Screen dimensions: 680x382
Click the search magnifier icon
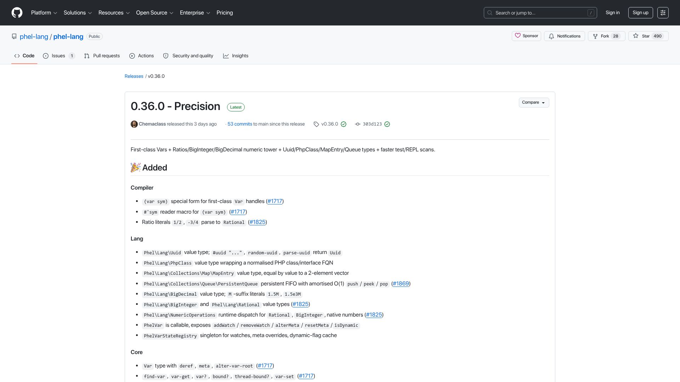(x=490, y=13)
